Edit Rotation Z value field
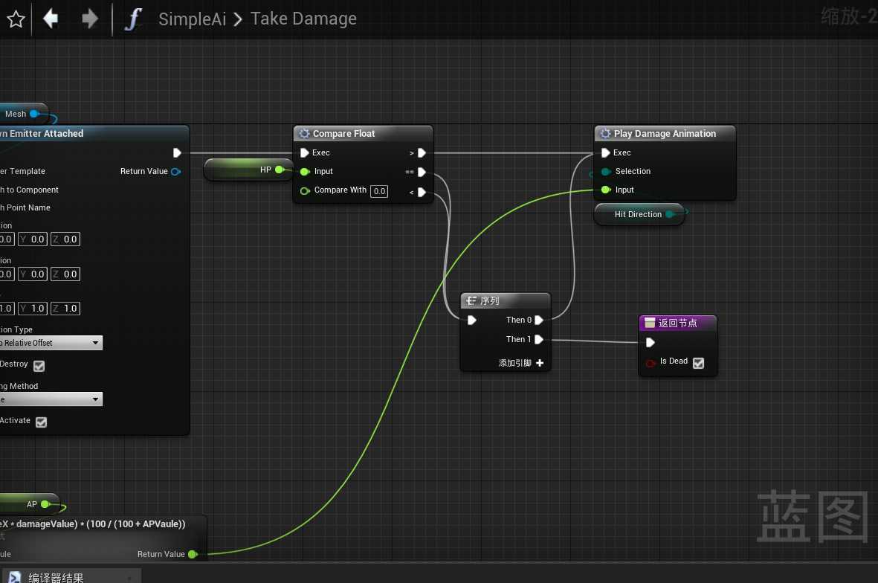The height and width of the screenshot is (583, 878). pyautogui.click(x=65, y=274)
